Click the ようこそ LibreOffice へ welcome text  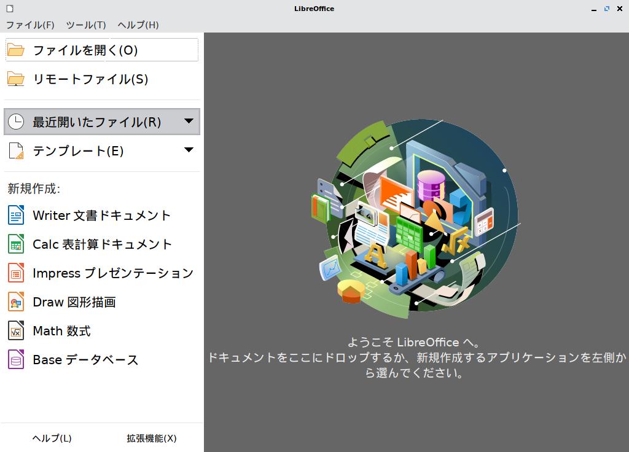pos(413,342)
